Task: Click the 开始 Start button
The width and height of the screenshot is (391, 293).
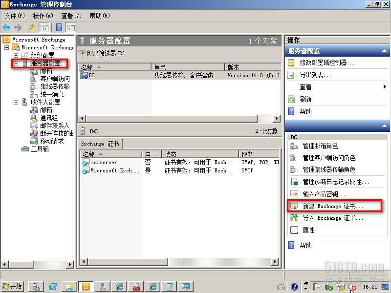Action: point(13,287)
